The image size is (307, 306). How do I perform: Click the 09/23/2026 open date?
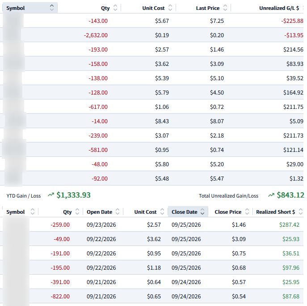pos(101,224)
